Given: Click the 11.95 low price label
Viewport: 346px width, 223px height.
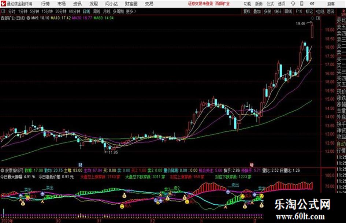Looking at the screenshot, I should point(113,152).
